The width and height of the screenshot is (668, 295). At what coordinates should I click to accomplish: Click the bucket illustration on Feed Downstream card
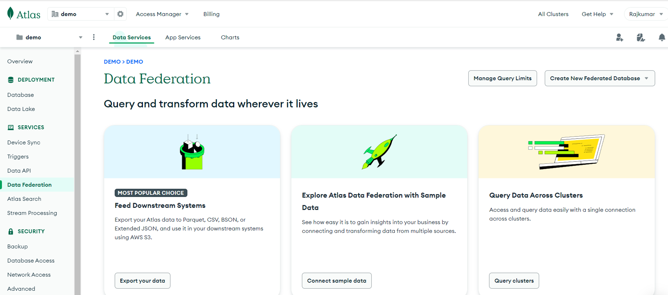192,152
